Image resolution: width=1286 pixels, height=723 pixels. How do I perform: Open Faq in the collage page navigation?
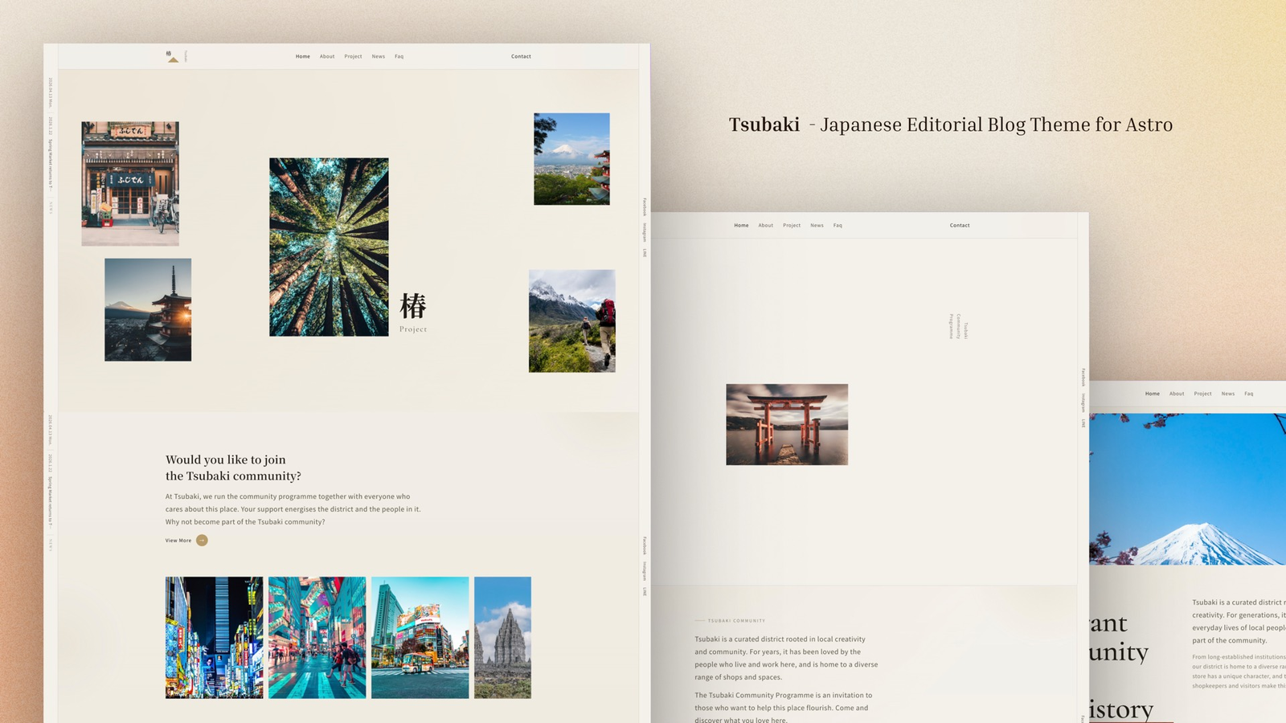399,56
